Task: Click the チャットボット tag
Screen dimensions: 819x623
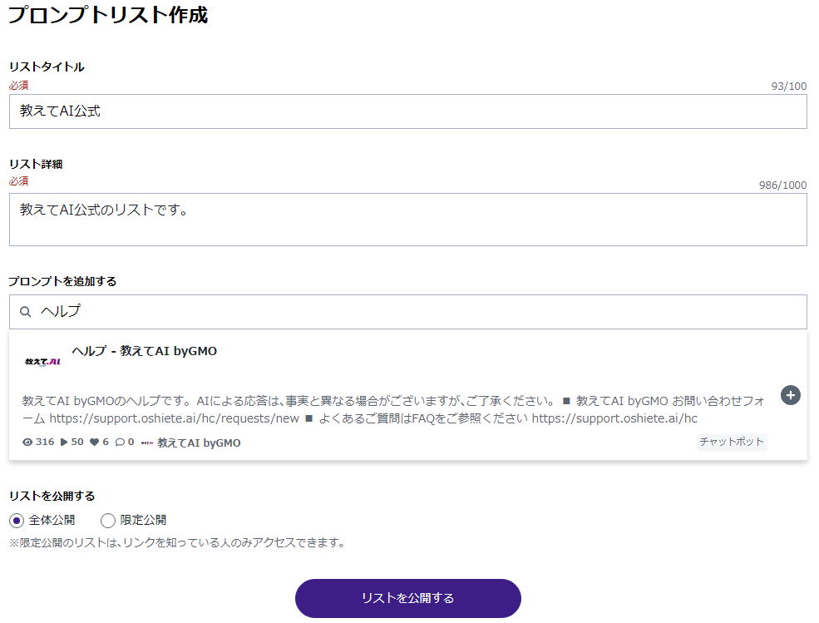Action: pos(731,443)
